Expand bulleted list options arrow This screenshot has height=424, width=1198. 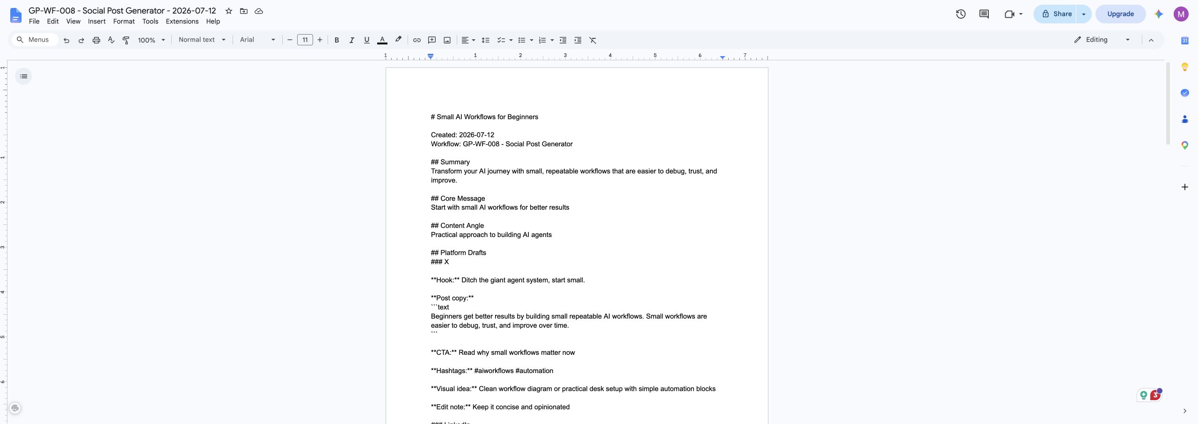pyautogui.click(x=532, y=40)
